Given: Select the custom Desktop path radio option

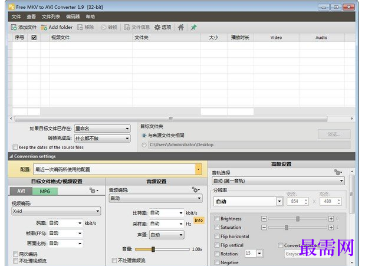Looking at the screenshot, I should click(x=144, y=145).
